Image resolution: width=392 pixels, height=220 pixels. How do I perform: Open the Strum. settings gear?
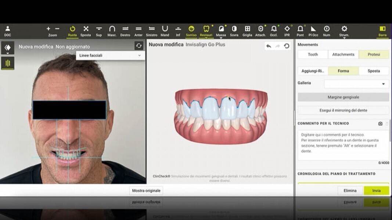point(344,30)
